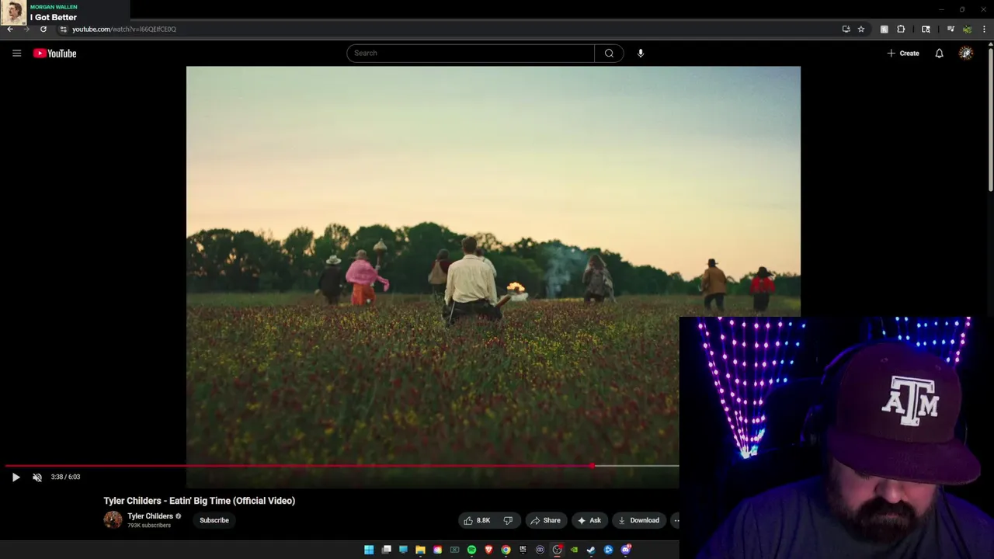The image size is (994, 559).
Task: Open the browser Extensions puzzle icon
Action: (x=901, y=29)
